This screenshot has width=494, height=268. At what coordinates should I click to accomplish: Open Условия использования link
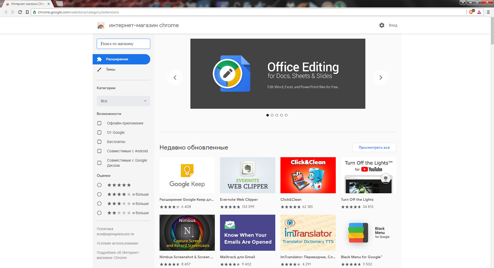pyautogui.click(x=117, y=243)
